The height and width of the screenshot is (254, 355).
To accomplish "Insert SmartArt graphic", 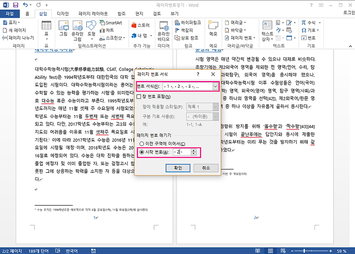I will tap(111, 23).
